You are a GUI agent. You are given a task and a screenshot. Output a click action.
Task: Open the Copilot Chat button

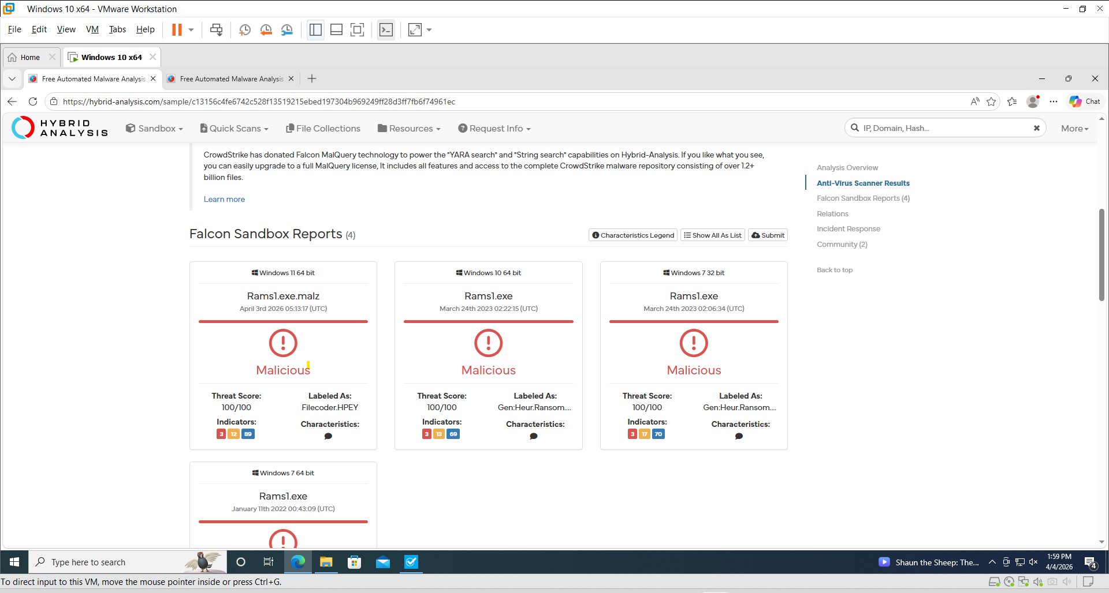click(x=1085, y=102)
